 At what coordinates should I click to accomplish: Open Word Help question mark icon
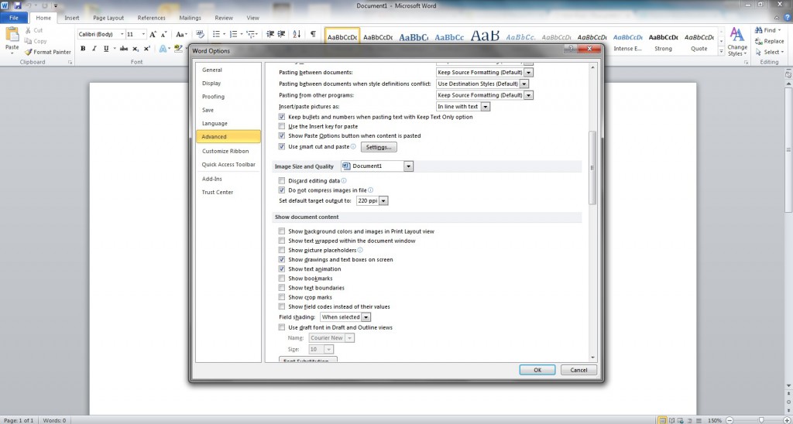pos(787,18)
